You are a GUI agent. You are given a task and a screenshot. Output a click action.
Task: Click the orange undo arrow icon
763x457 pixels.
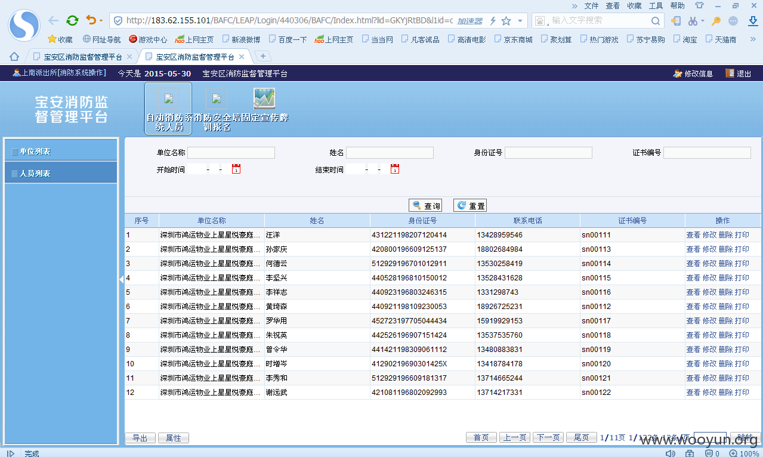coord(91,21)
